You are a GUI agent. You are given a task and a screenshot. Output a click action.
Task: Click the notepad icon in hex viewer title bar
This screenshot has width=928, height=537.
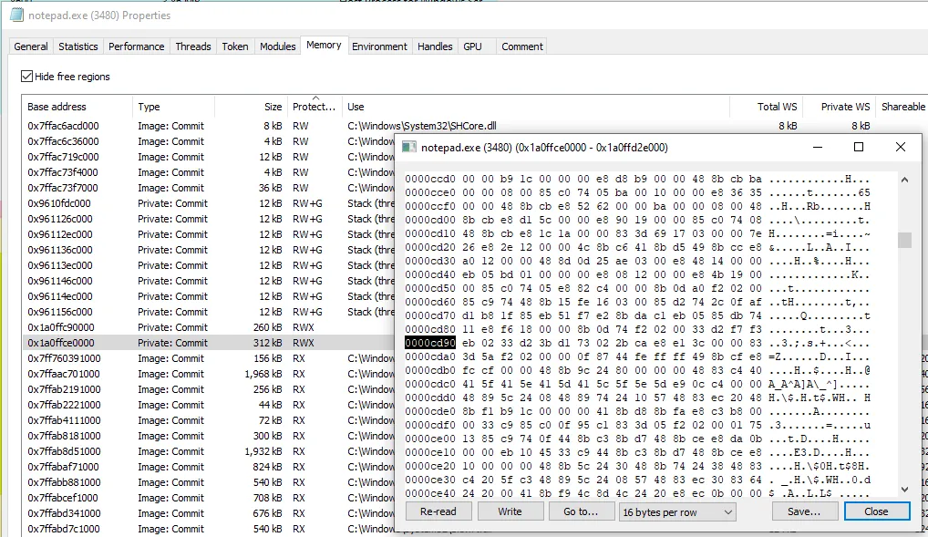tap(409, 147)
